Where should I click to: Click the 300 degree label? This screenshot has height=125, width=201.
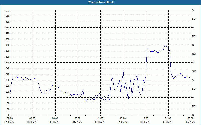point(7,57)
